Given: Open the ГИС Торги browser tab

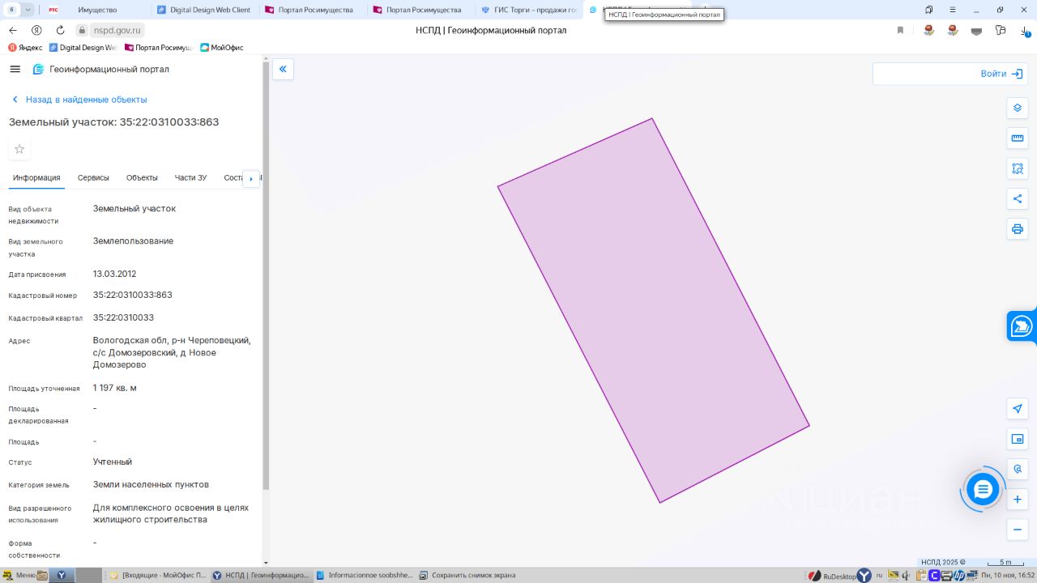Looking at the screenshot, I should coord(527,10).
